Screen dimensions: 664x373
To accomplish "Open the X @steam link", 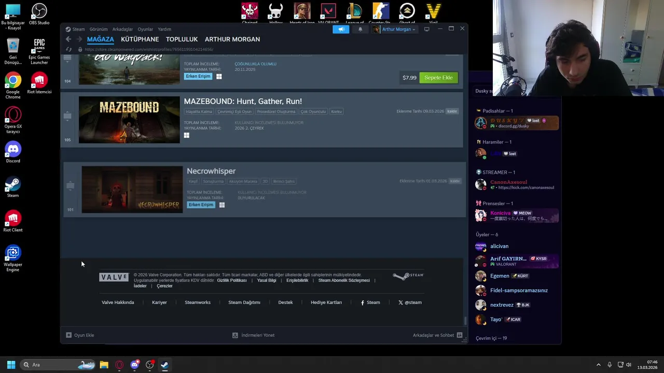I will click(x=410, y=303).
